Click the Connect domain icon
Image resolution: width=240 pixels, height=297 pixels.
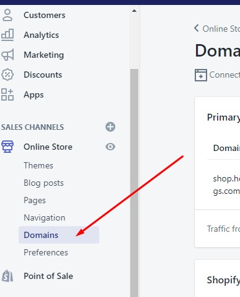201,75
